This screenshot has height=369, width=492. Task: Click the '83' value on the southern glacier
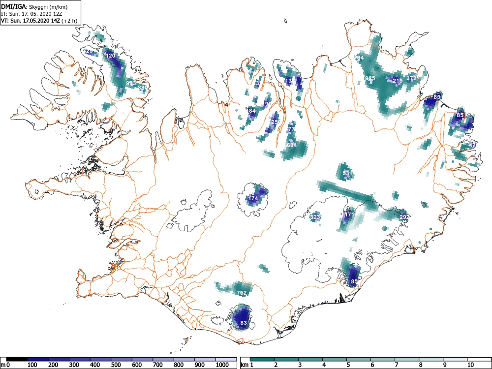pos(244,323)
